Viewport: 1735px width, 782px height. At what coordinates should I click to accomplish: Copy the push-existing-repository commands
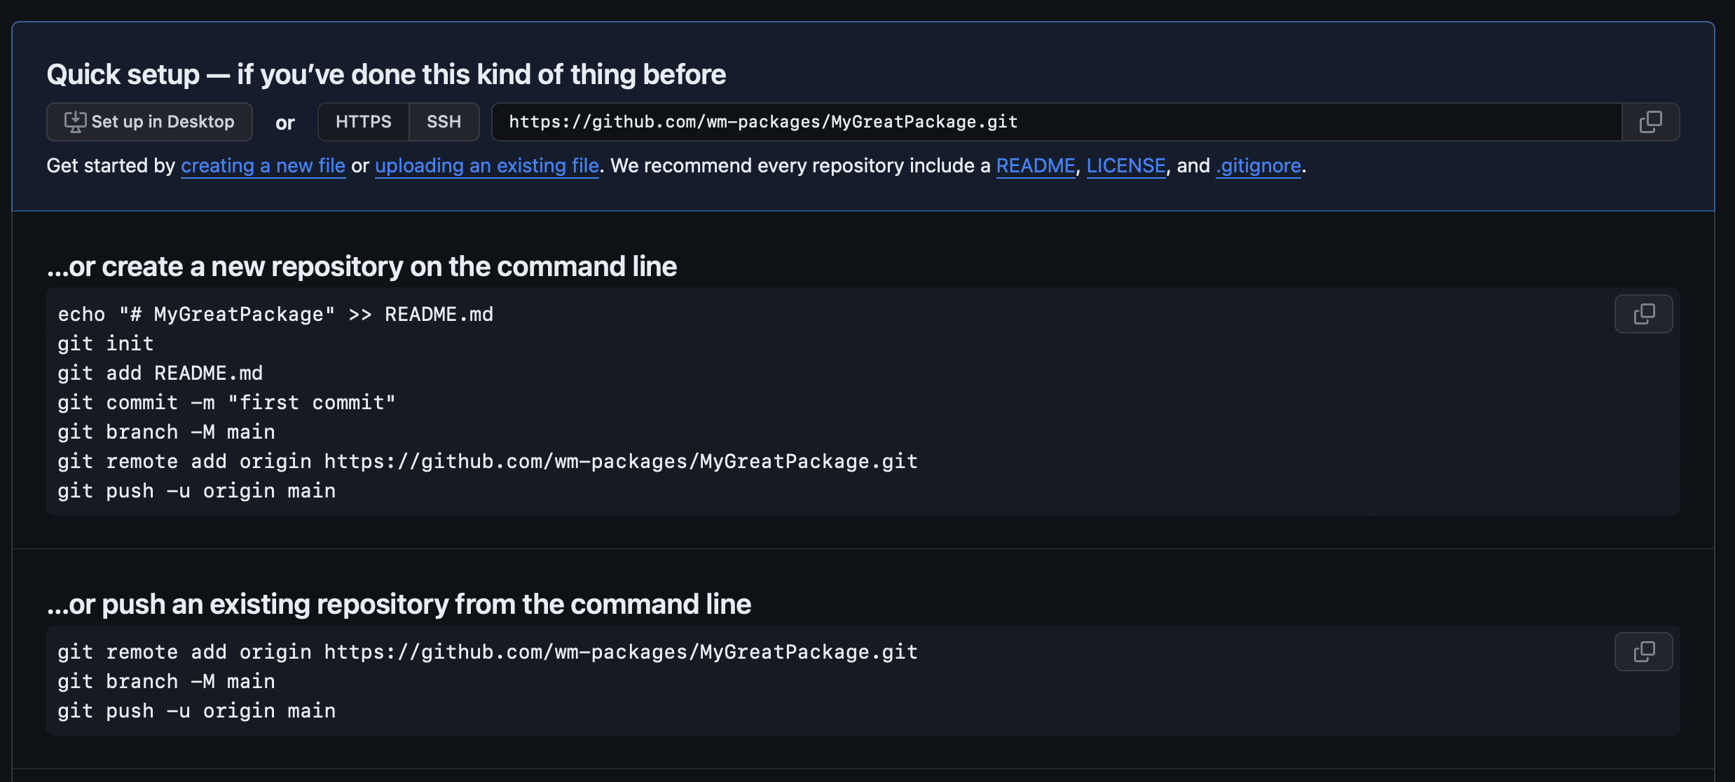1643,652
